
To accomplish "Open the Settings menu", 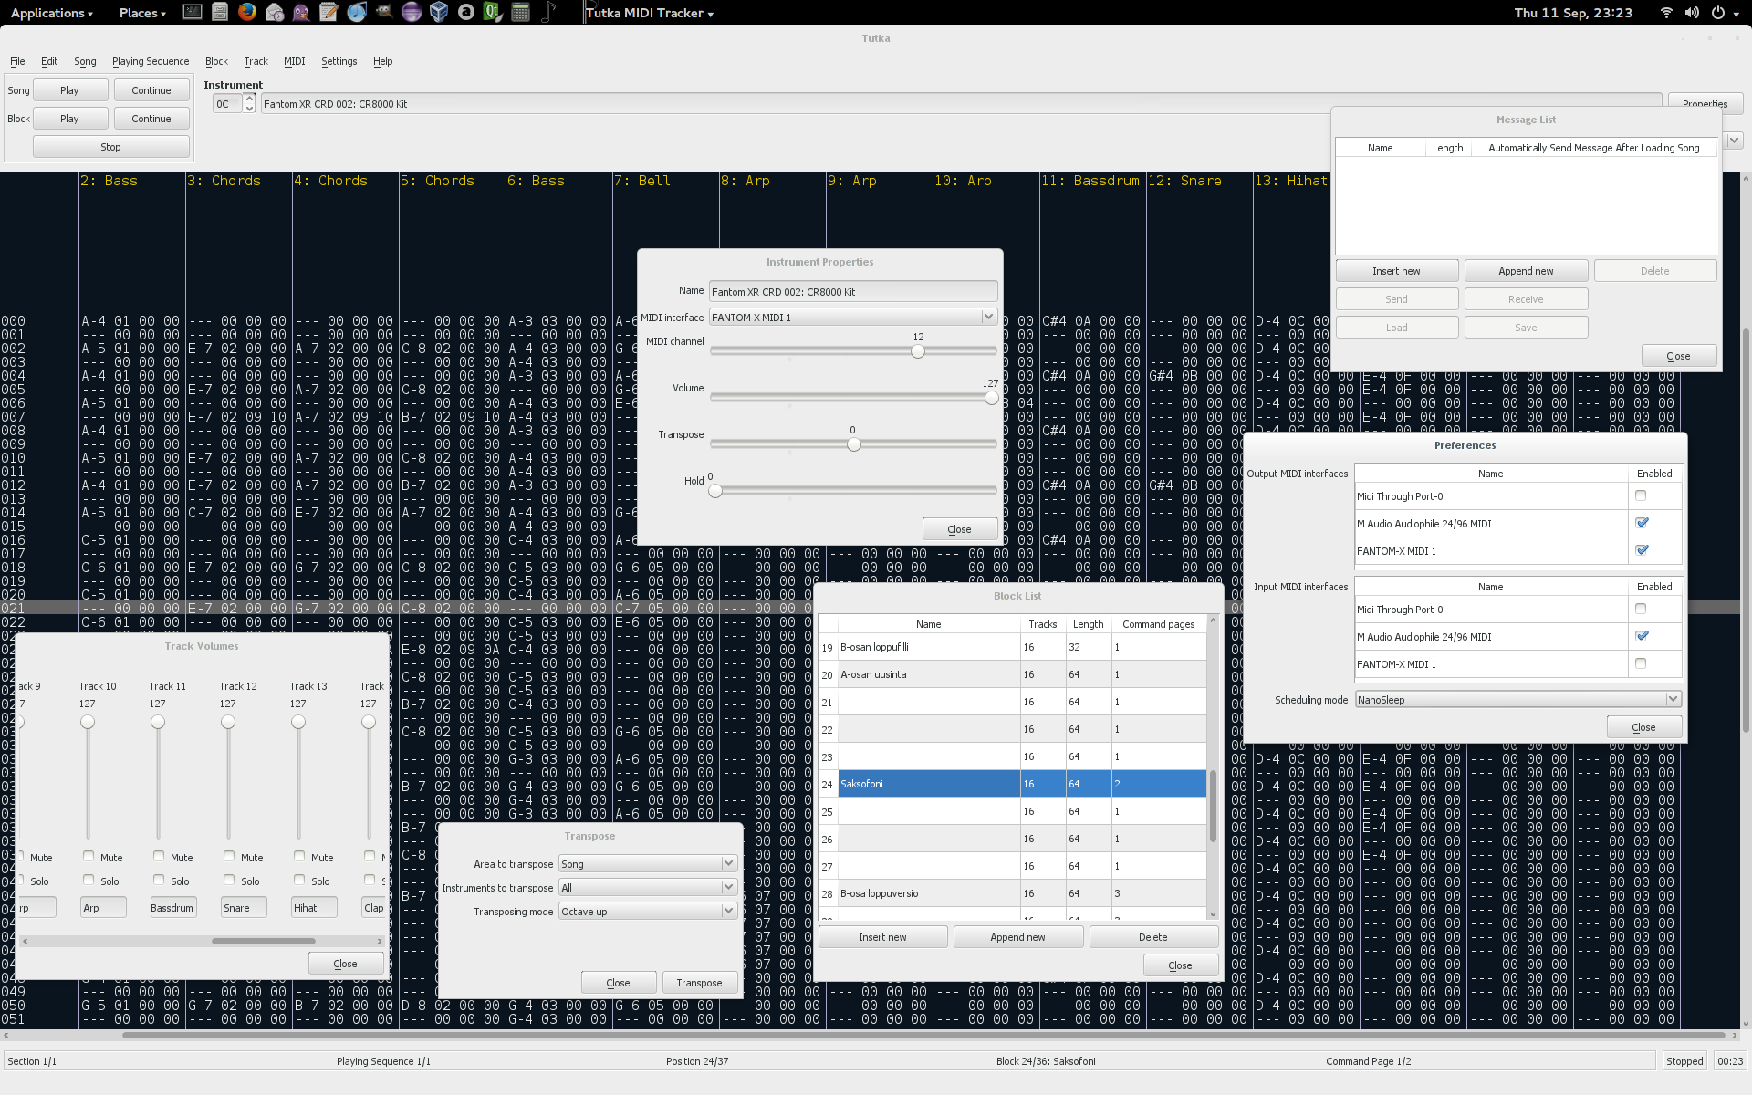I will (x=339, y=61).
